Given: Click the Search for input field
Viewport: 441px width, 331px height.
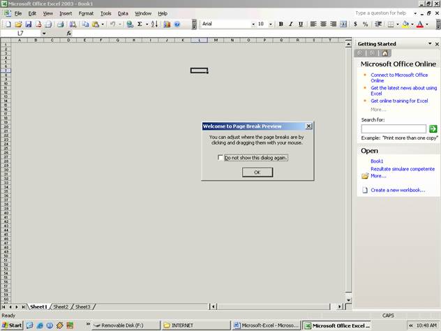Looking at the screenshot, I should (394, 129).
